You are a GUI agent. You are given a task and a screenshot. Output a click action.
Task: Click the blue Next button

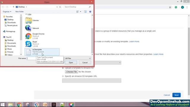pyautogui.click(x=176, y=95)
